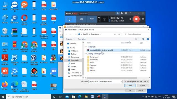177x99 pixels.
Task: Collapse the A long time ago (6) group
Action: [86, 54]
